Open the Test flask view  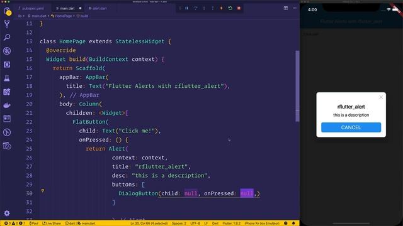click(7, 78)
